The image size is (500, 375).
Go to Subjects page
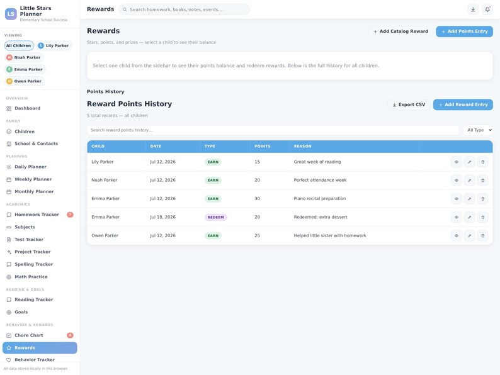coord(40,227)
